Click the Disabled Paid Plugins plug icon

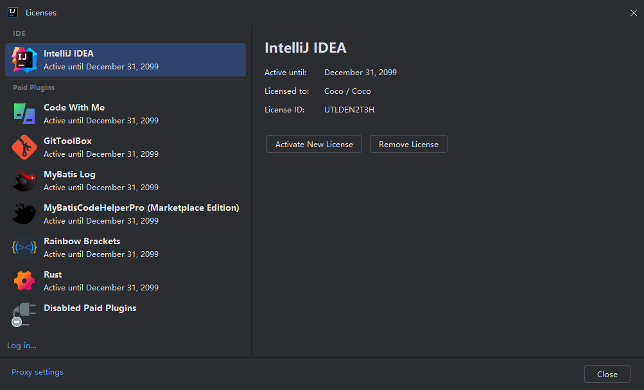click(23, 315)
